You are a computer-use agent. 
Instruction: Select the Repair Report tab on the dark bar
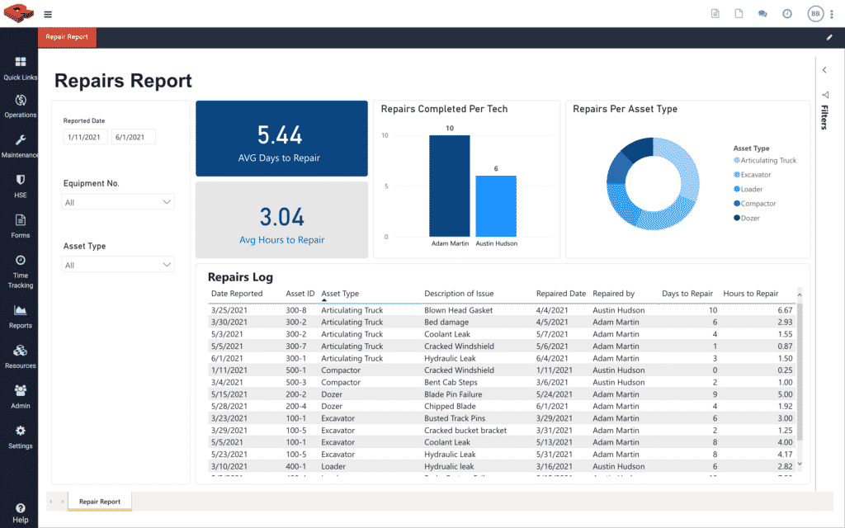(67, 37)
